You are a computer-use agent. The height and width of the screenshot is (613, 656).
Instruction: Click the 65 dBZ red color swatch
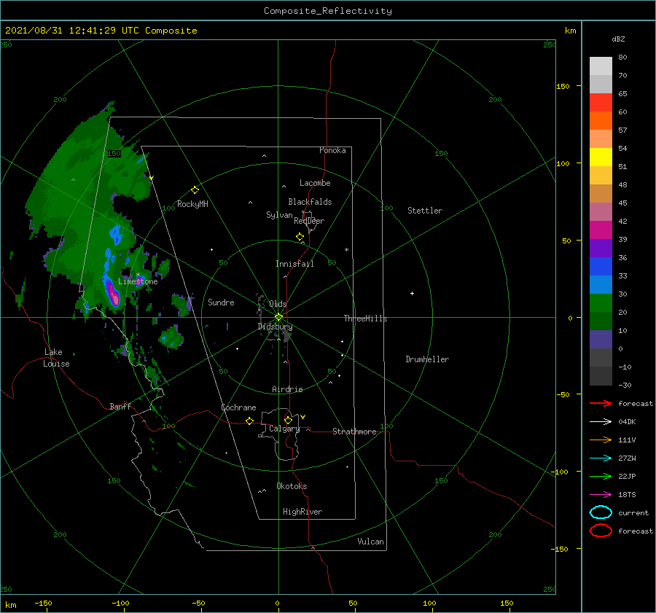point(601,102)
